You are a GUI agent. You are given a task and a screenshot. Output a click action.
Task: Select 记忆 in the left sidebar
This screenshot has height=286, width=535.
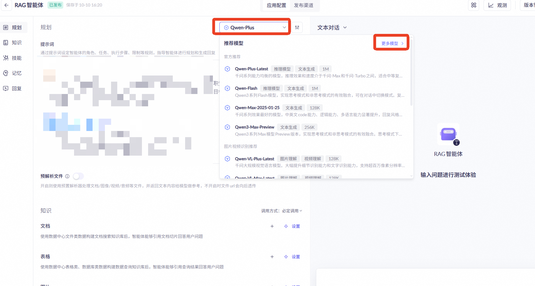14,73
